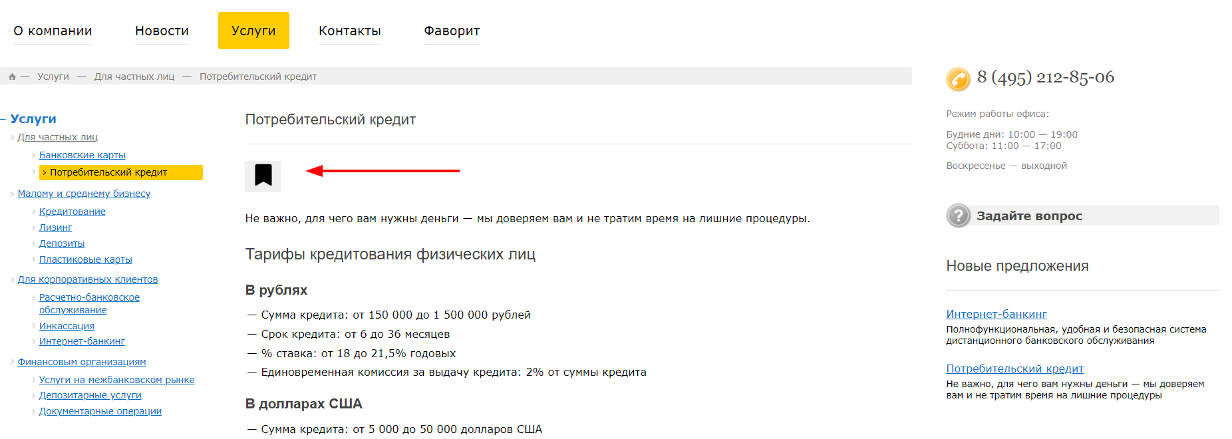1232x439 pixels.
Task: Open the Новости menu item
Action: (162, 31)
